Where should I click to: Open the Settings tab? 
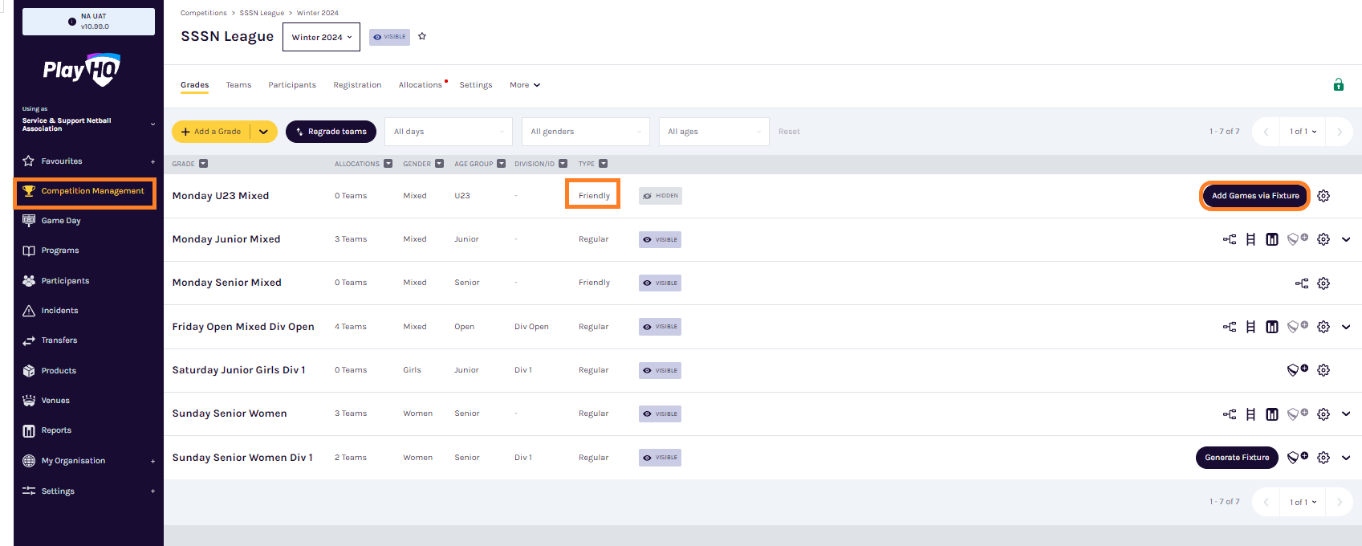476,85
